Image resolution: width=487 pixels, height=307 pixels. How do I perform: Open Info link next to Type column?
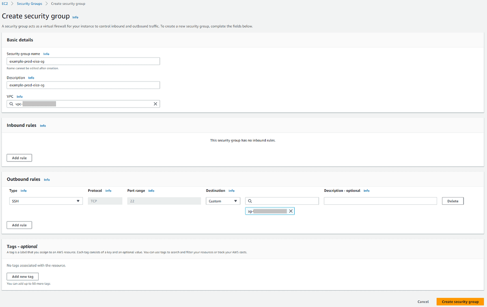(24, 191)
